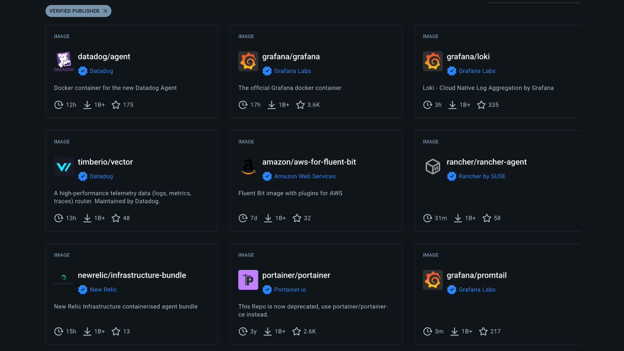Click the '3.6K' star count

click(x=314, y=105)
